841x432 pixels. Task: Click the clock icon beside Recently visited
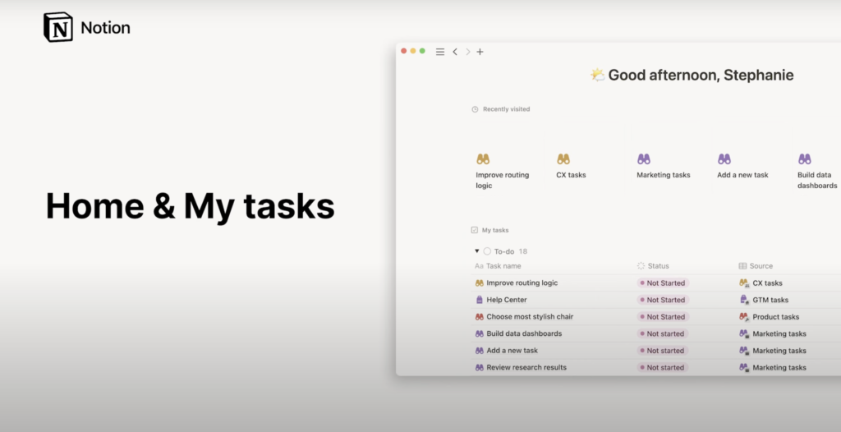pyautogui.click(x=475, y=109)
